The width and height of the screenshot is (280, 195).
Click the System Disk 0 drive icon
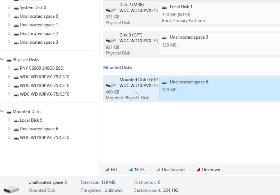(16, 8)
